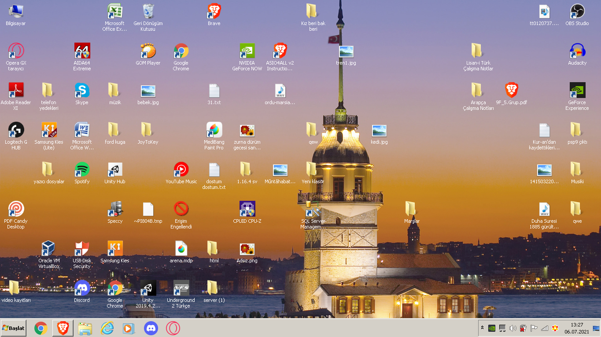The height and width of the screenshot is (337, 601).
Task: Open Geri Dönüşüm Kutusu recycle bin
Action: [148, 12]
